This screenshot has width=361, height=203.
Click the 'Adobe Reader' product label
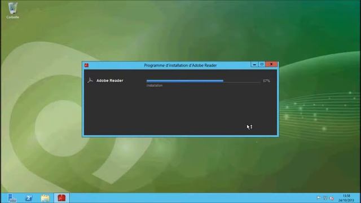[110, 81]
